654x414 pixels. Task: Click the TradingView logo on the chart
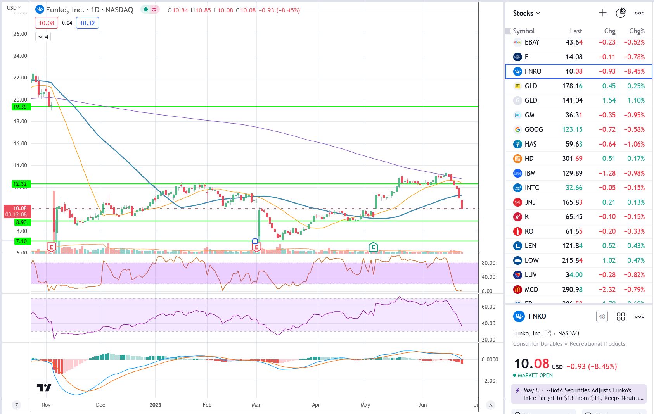(x=44, y=387)
